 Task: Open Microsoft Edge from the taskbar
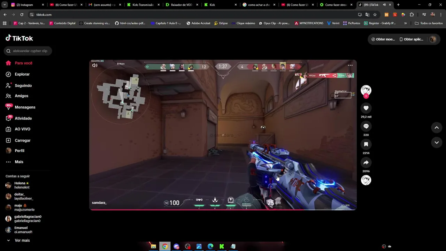click(x=210, y=246)
